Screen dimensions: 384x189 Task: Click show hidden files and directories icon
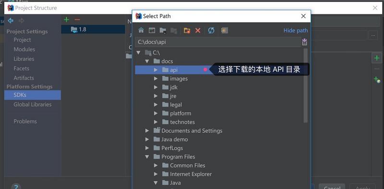(x=225, y=30)
